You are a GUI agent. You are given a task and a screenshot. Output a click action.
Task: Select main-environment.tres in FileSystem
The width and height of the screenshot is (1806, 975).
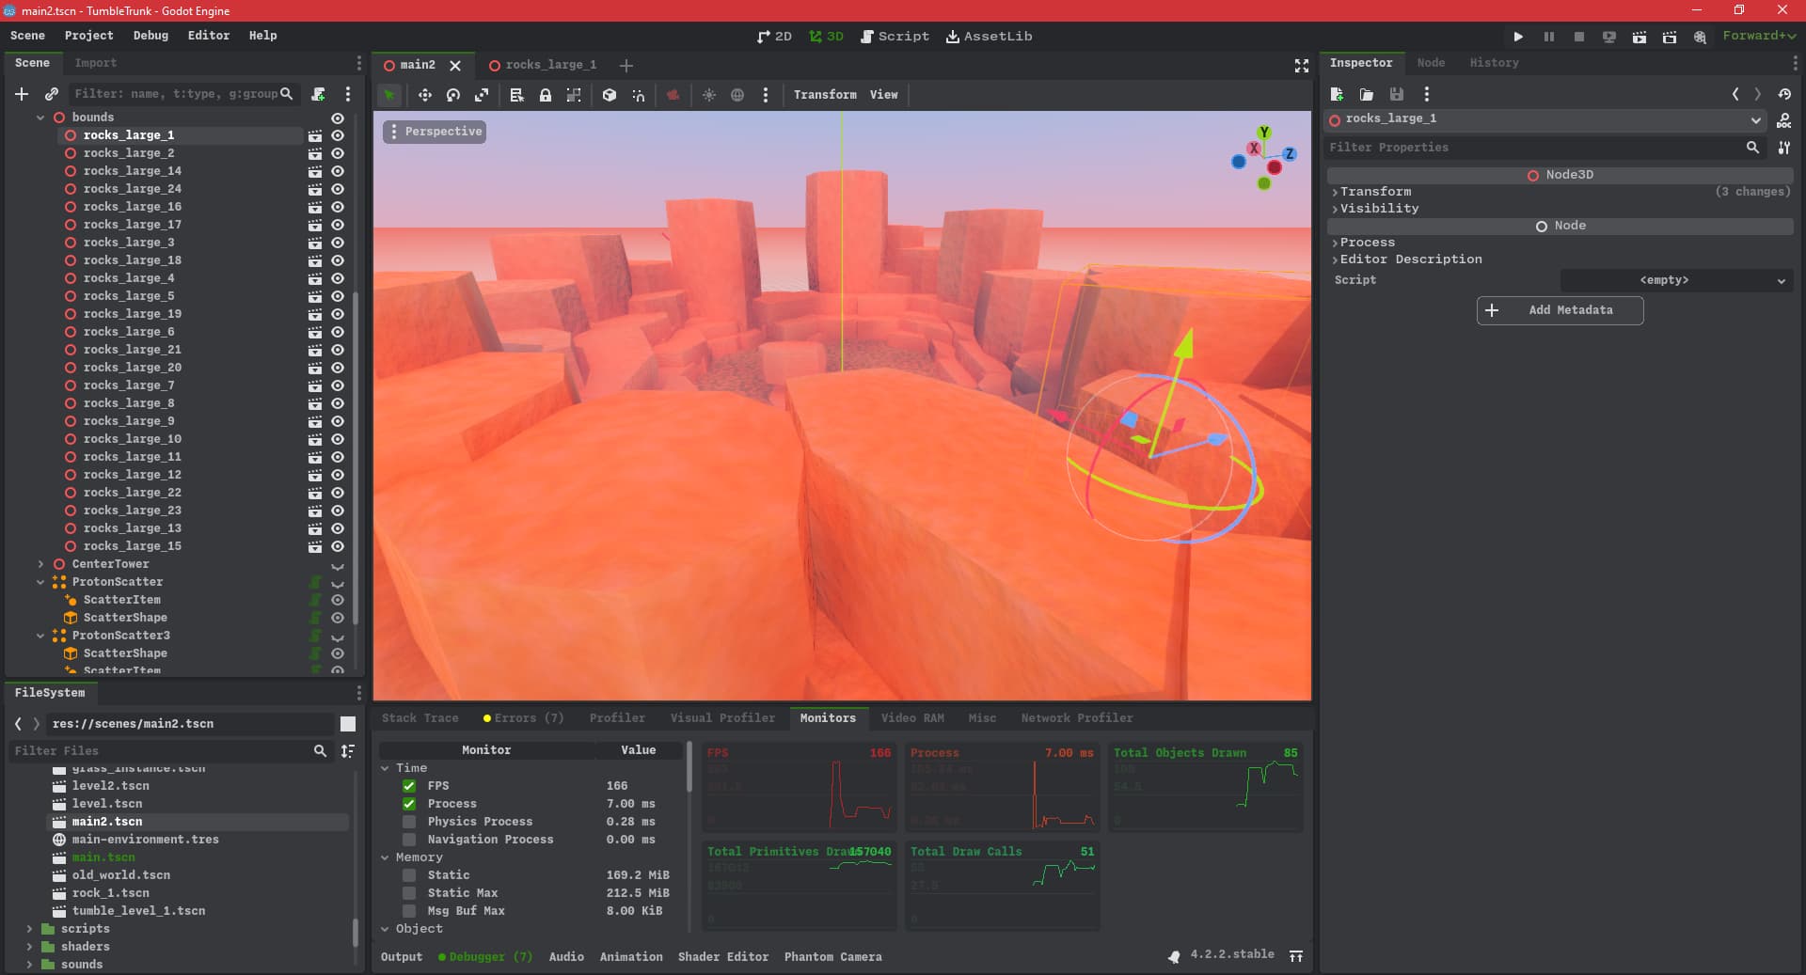pos(145,840)
